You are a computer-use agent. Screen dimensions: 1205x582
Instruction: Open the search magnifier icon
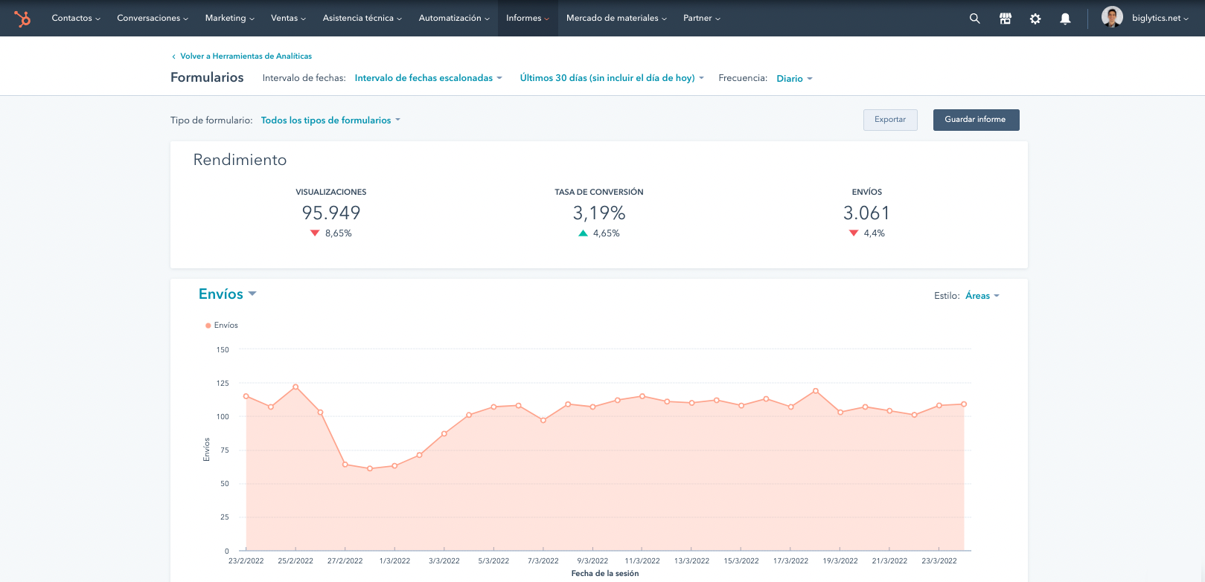pos(974,19)
